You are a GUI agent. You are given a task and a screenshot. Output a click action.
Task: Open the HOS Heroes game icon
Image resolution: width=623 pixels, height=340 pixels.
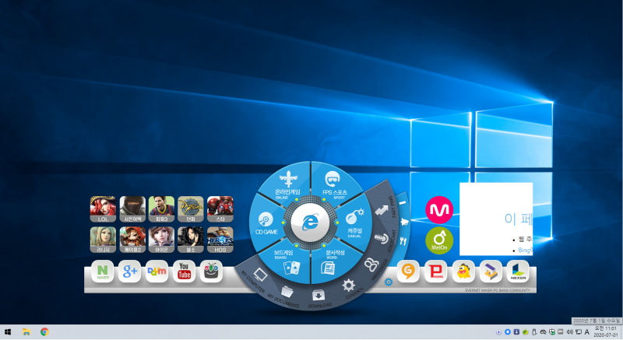[x=220, y=240]
